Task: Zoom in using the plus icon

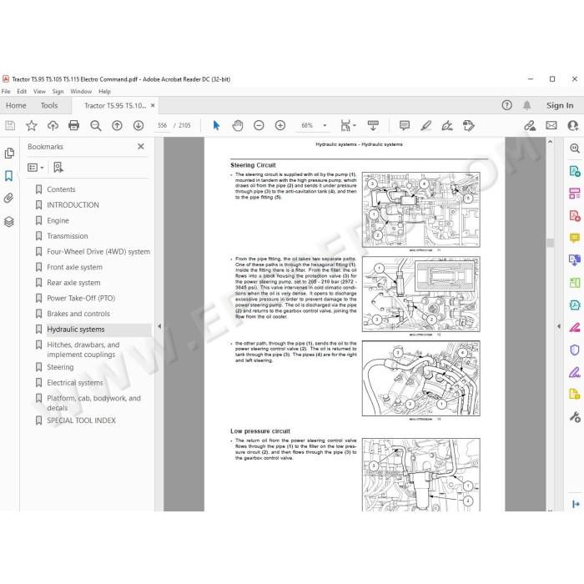Action: (280, 125)
